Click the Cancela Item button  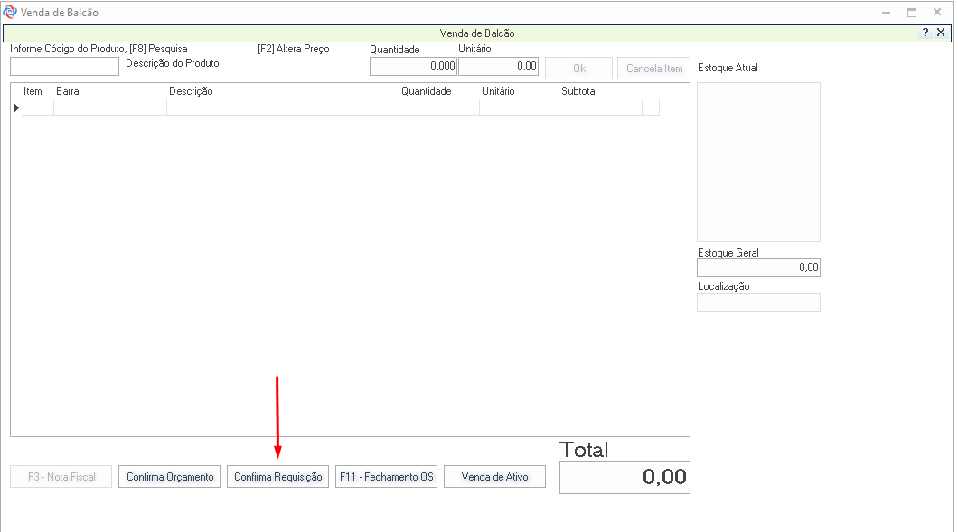653,69
